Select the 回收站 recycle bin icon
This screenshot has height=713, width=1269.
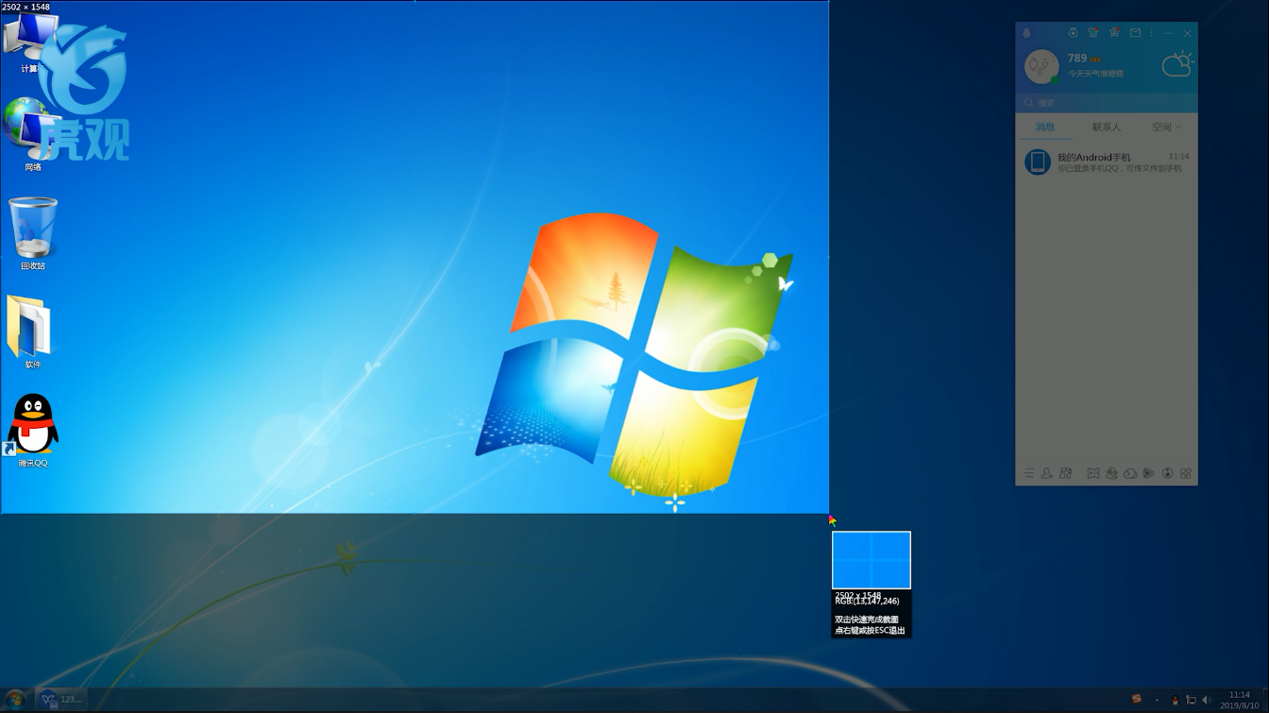point(33,233)
